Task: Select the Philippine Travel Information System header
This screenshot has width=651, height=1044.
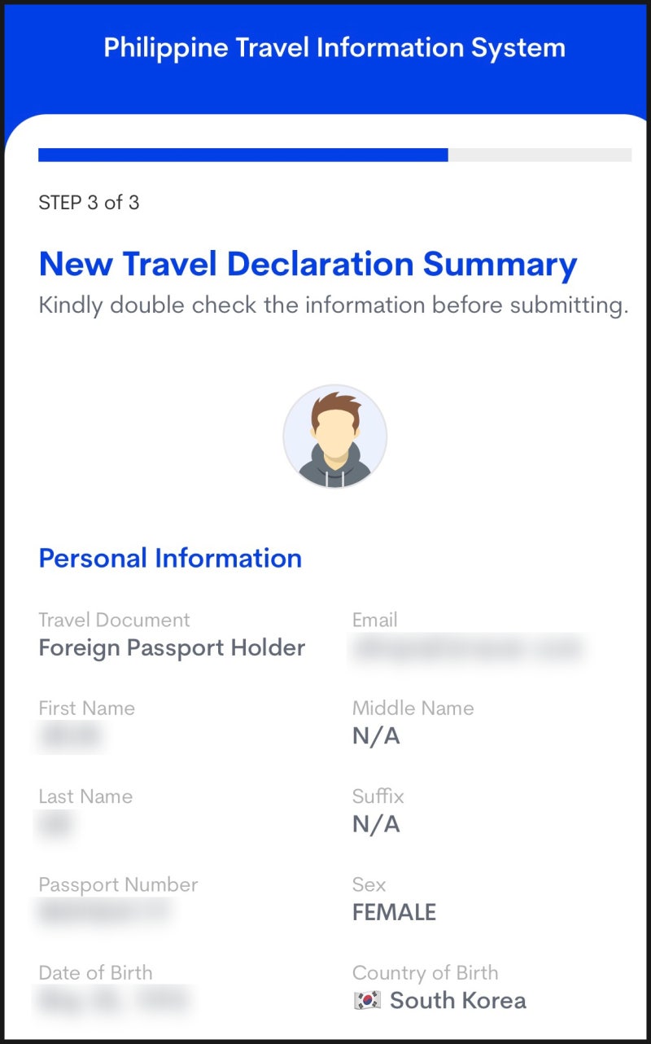Action: click(334, 47)
